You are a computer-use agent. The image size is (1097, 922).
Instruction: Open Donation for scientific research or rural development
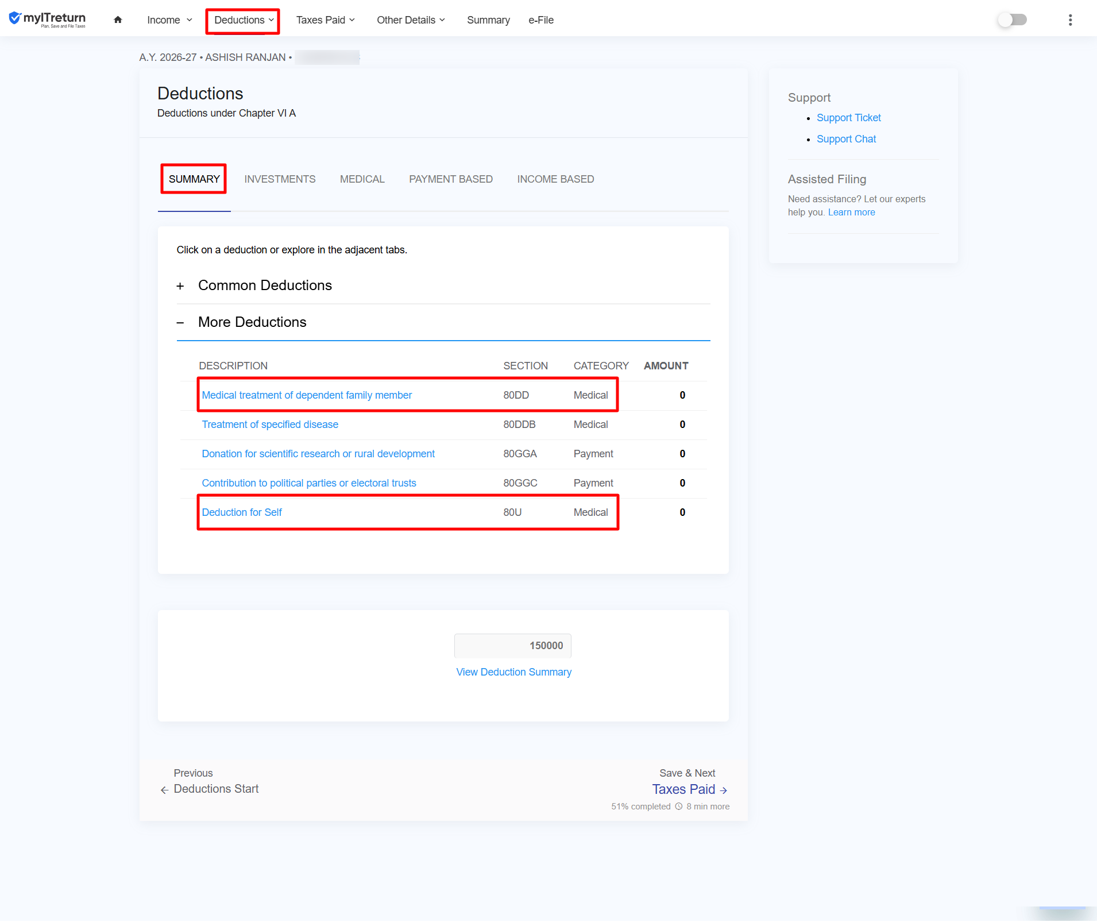318,454
